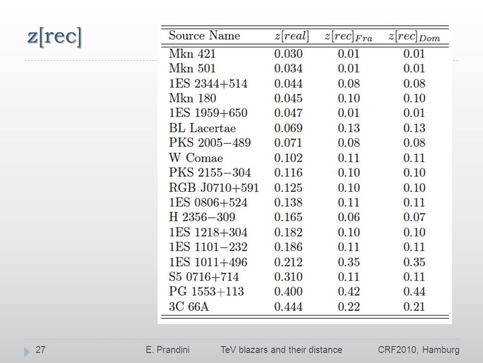The height and width of the screenshot is (363, 483).
Task: Click the Fra value 0.06 for H 2356−309
Action: point(349,217)
